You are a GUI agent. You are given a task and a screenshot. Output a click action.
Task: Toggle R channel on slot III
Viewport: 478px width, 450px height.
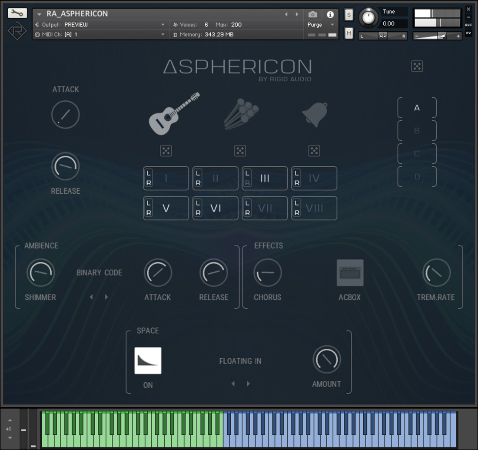(x=247, y=183)
